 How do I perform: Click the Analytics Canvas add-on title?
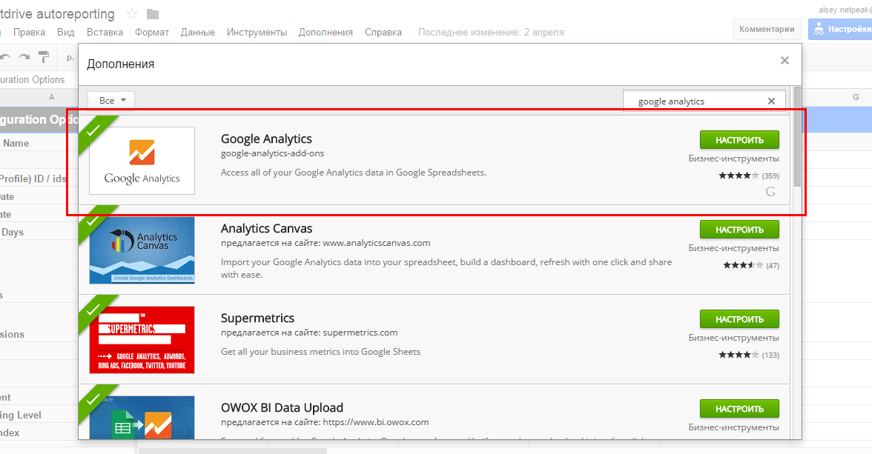[266, 228]
